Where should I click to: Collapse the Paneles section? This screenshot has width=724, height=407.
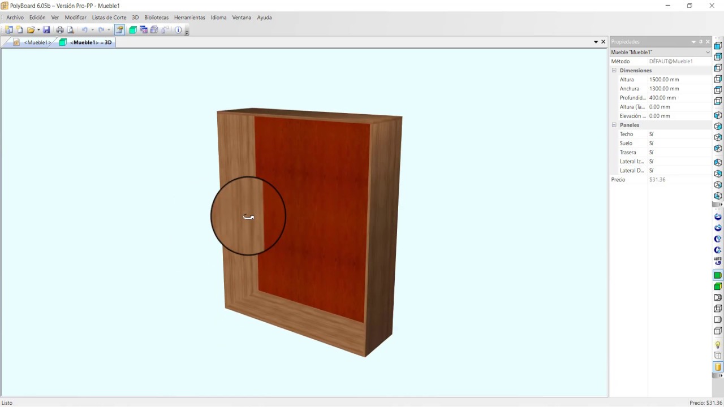[614, 125]
